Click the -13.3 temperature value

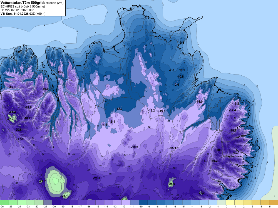[x=162, y=111]
